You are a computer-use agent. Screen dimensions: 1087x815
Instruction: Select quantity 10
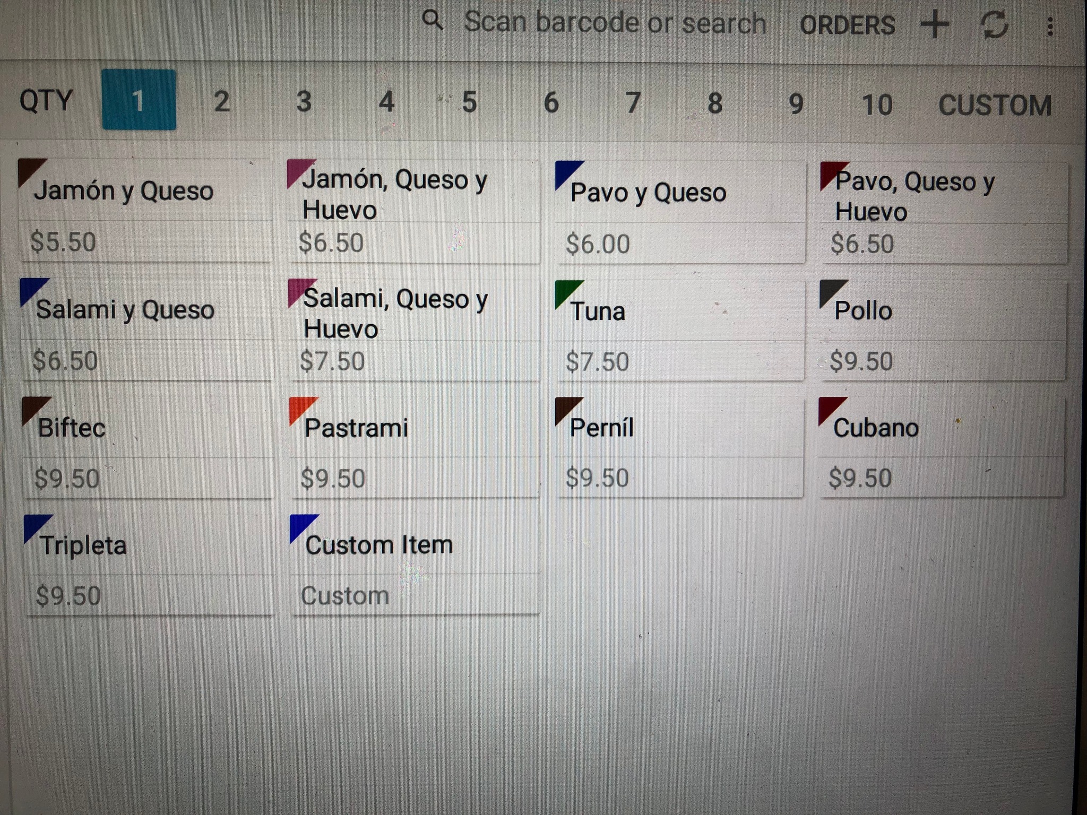coord(877,105)
